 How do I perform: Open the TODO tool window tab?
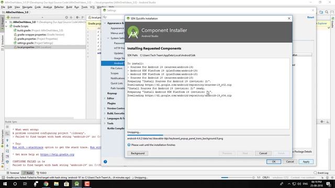coord(41,173)
